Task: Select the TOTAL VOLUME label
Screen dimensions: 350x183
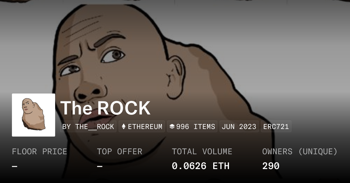Action: 202,152
